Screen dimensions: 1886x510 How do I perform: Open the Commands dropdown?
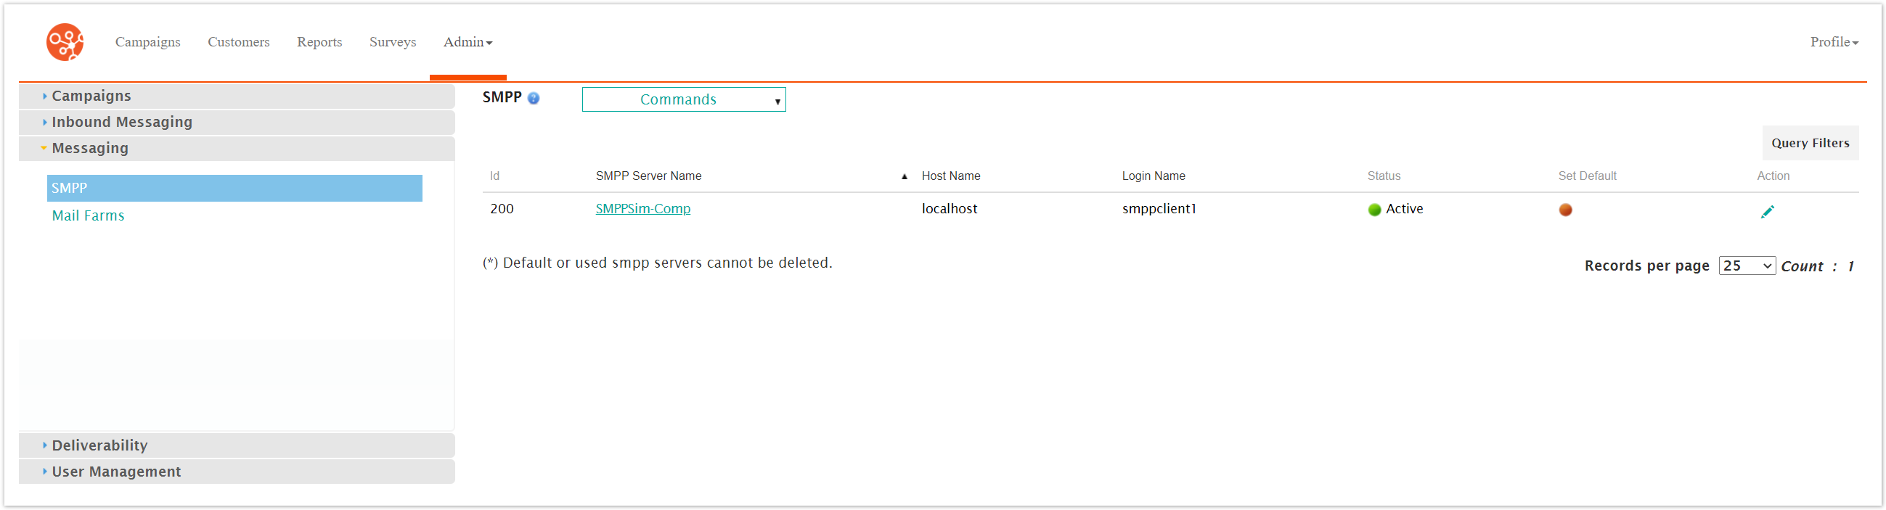[x=683, y=99]
